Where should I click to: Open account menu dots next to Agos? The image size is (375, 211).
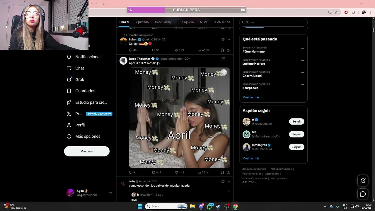(x=110, y=193)
